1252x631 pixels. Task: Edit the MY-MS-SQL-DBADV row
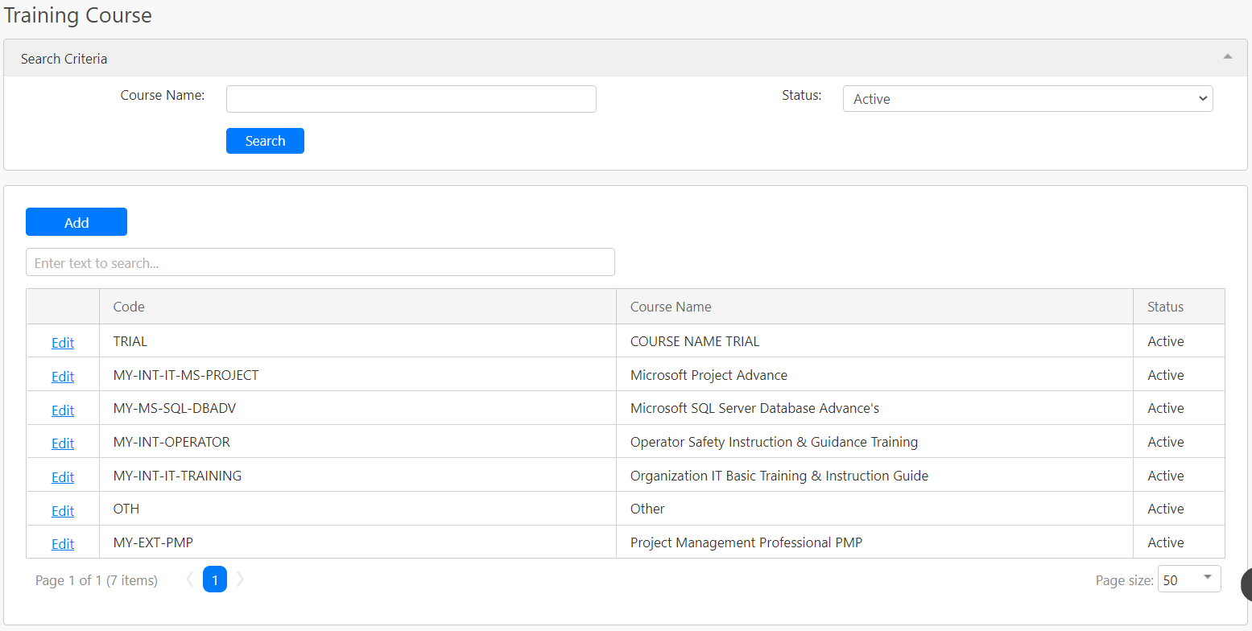[x=63, y=410]
